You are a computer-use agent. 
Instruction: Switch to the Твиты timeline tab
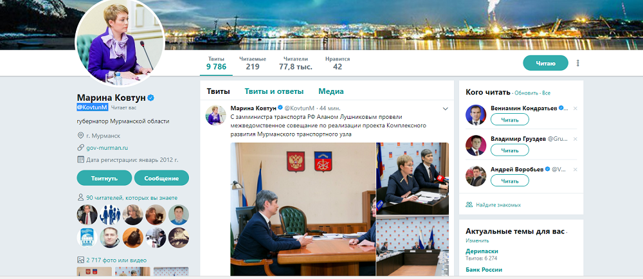coord(218,91)
